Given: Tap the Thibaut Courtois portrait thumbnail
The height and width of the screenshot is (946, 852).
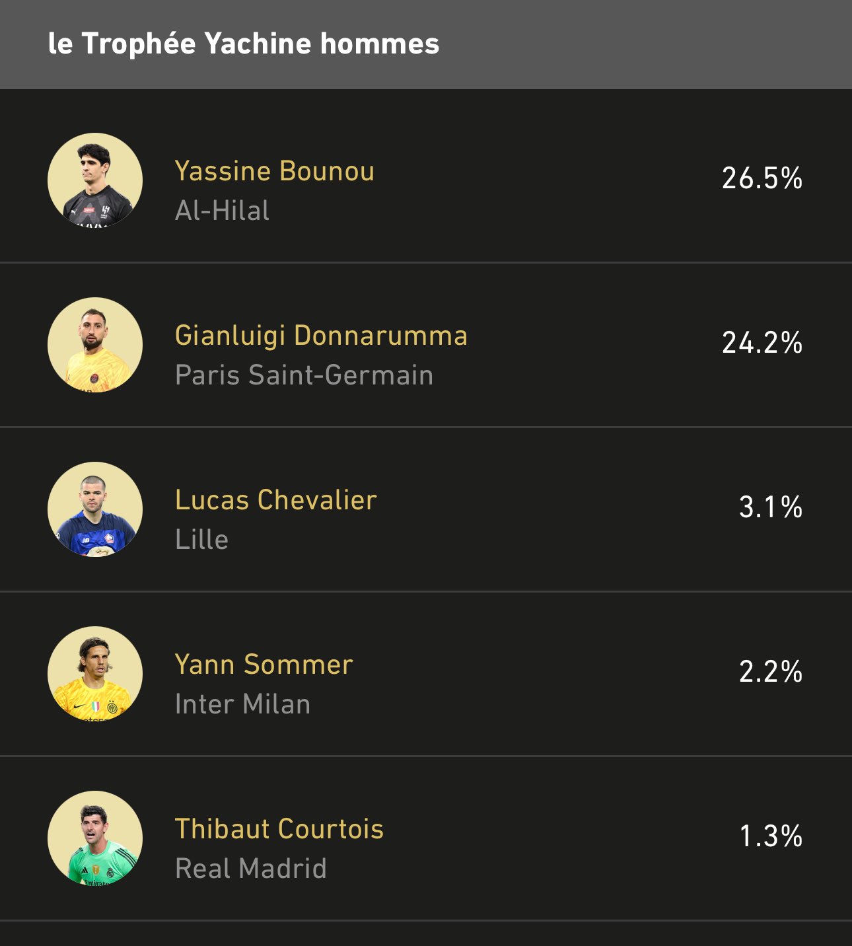Looking at the screenshot, I should coord(95,838).
